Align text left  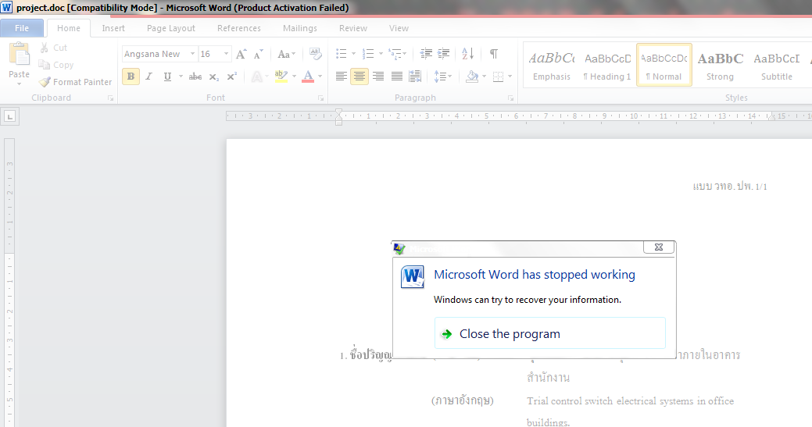pos(341,77)
